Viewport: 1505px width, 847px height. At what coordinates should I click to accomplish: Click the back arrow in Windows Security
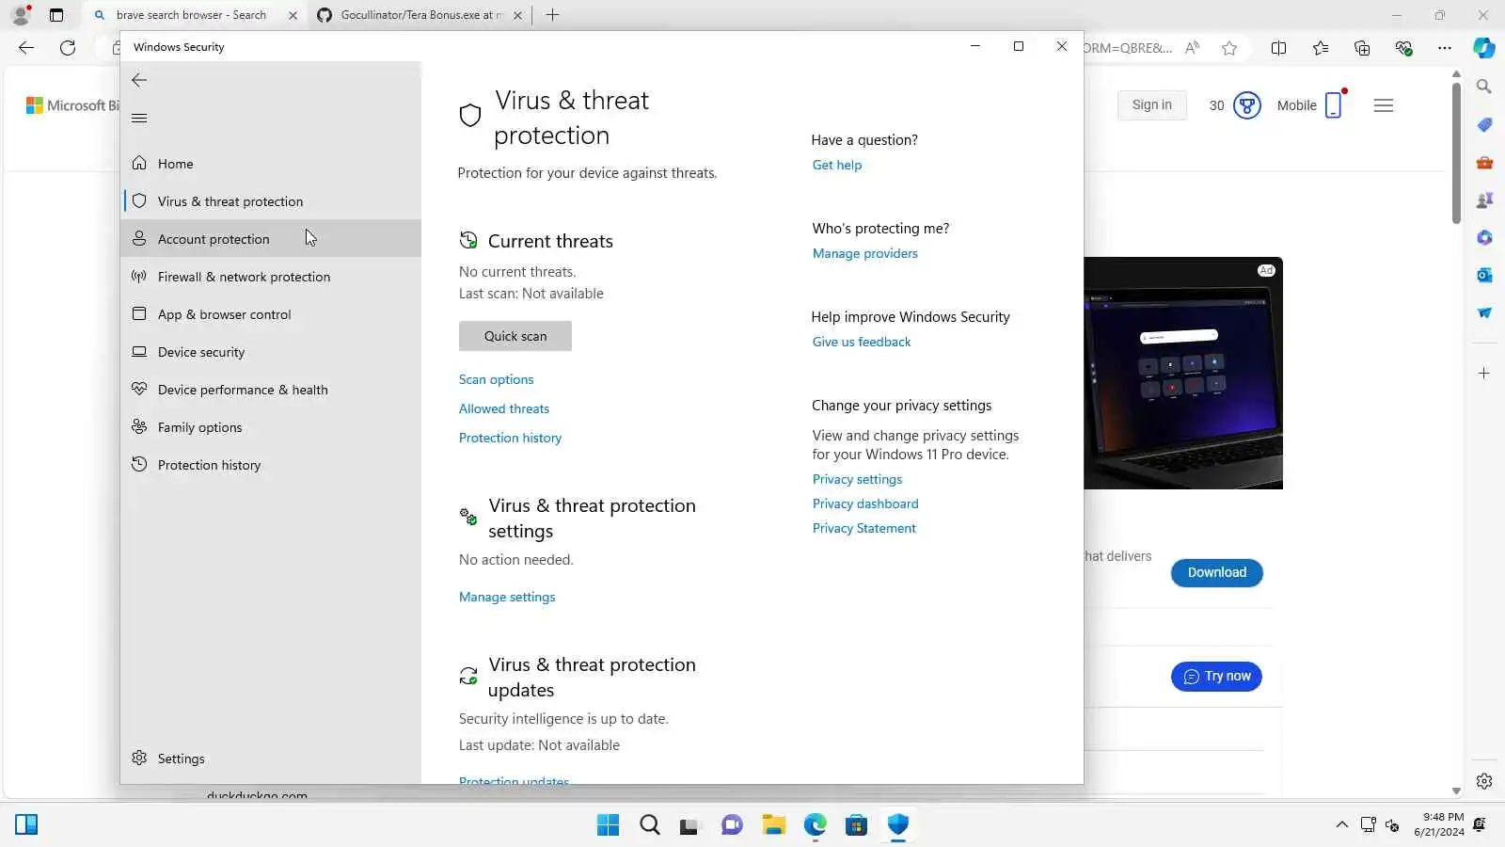pyautogui.click(x=139, y=80)
